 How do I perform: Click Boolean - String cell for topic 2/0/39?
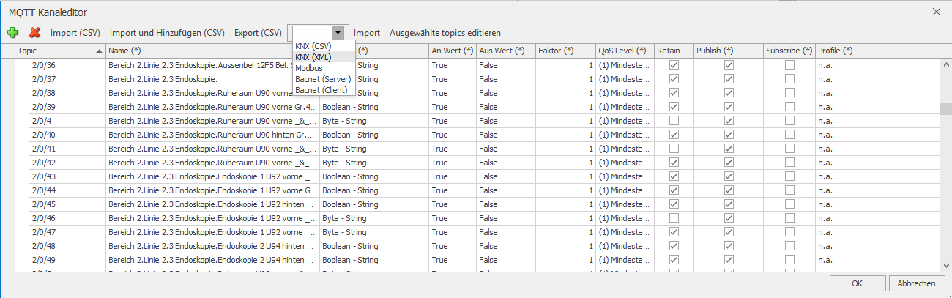[x=374, y=107]
